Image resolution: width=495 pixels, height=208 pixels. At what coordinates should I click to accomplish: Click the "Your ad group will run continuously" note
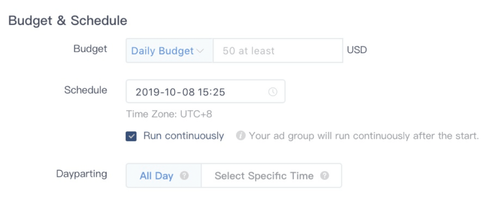(364, 136)
